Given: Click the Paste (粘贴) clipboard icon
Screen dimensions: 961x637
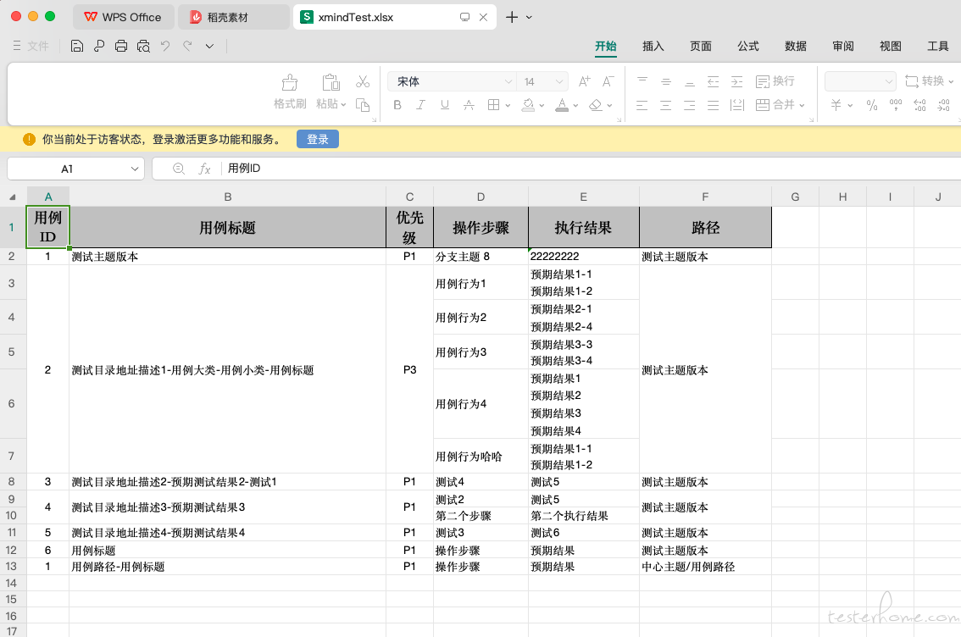Looking at the screenshot, I should pos(331,82).
